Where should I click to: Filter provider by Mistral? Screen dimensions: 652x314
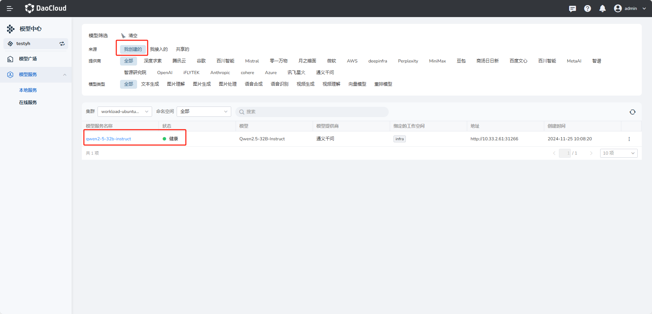(x=252, y=61)
